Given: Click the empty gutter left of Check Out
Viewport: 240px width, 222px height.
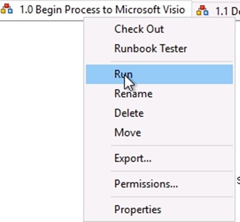Looking at the screenshot, I should (x=98, y=29).
